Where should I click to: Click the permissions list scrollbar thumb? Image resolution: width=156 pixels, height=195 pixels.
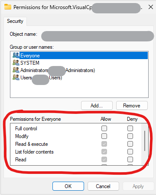coord(145,141)
